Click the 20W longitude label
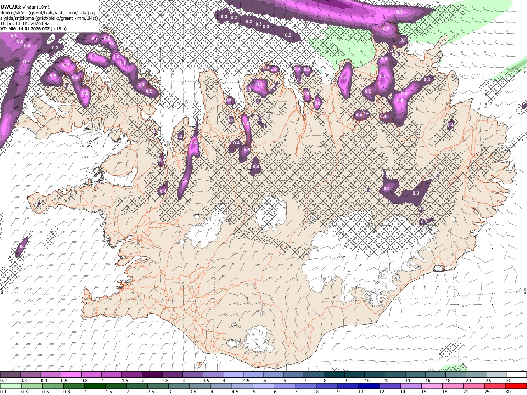This screenshot has width=527, height=395. 219,2
